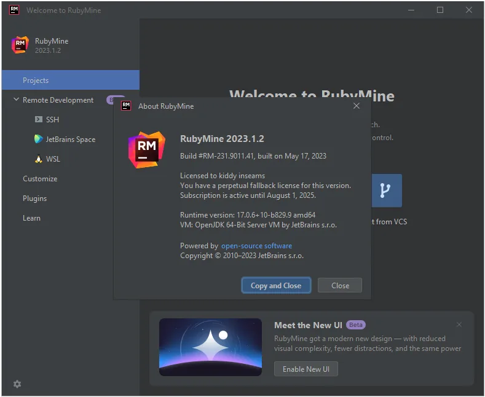Image resolution: width=485 pixels, height=397 pixels.
Task: Open JetBrains Space option
Action: [x=71, y=140]
